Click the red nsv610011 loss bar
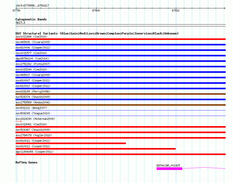 71,143
